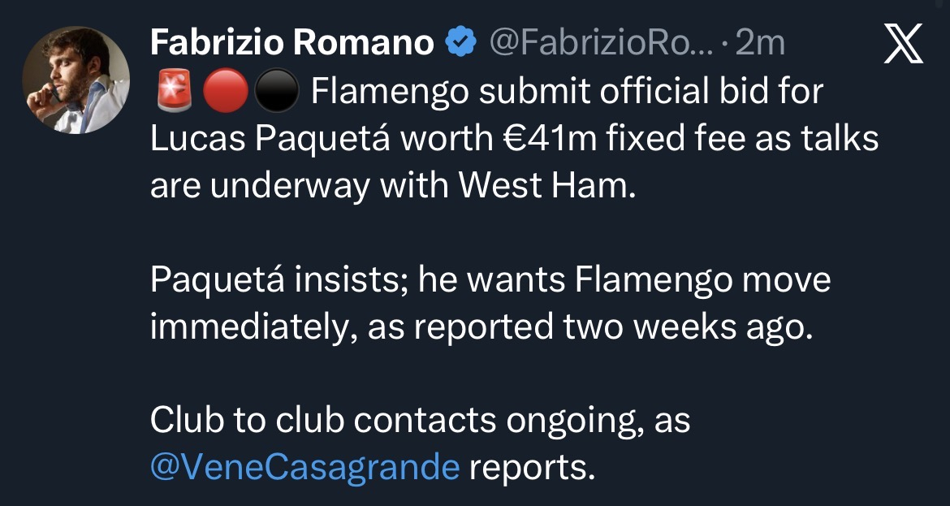This screenshot has height=506, width=950.
Task: Click the "Paquetá insists" sentence start
Action: coord(279,280)
